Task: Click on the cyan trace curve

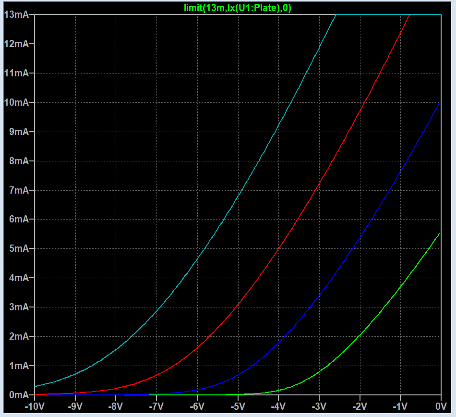Action: (238, 196)
